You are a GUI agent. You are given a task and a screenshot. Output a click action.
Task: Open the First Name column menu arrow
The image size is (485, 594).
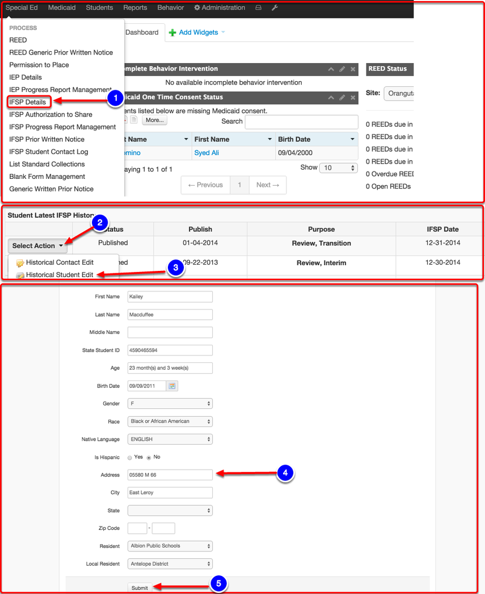[270, 139]
